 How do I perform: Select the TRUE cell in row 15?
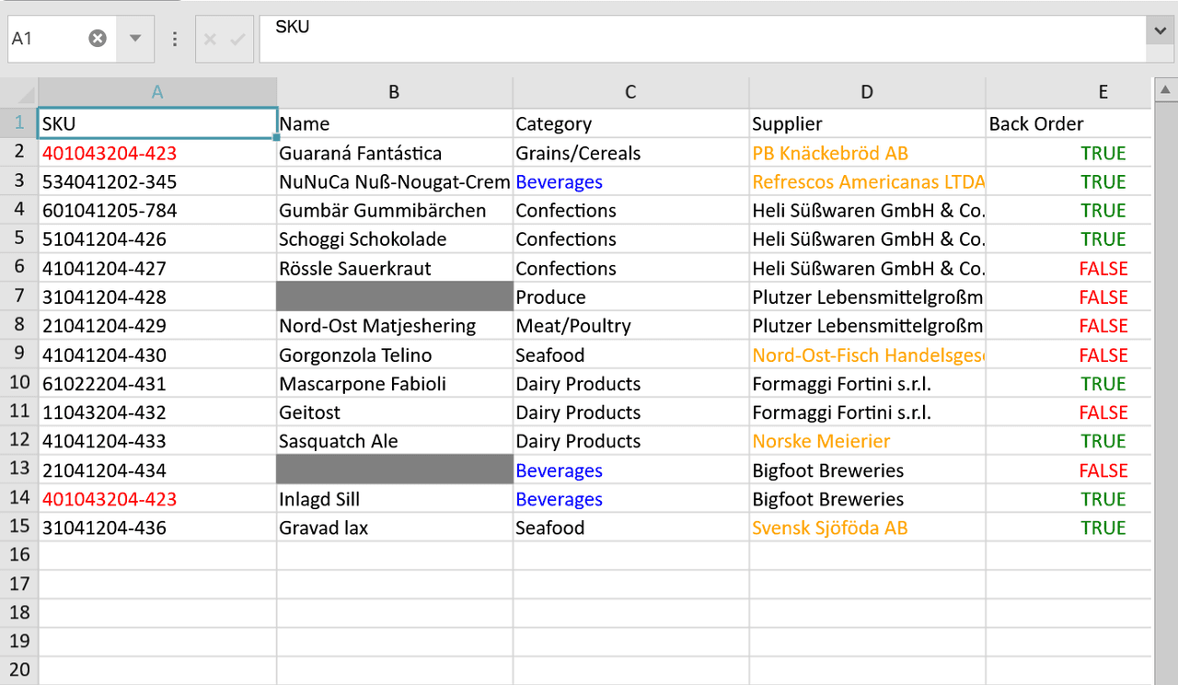(1068, 528)
